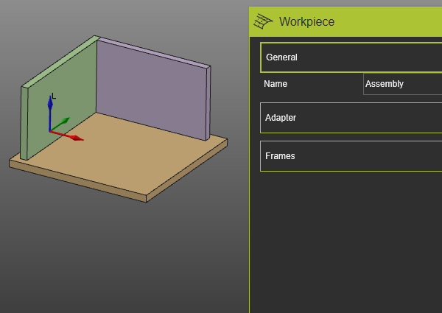442x313 pixels.
Task: Expand the Adapter section
Action: [351, 118]
